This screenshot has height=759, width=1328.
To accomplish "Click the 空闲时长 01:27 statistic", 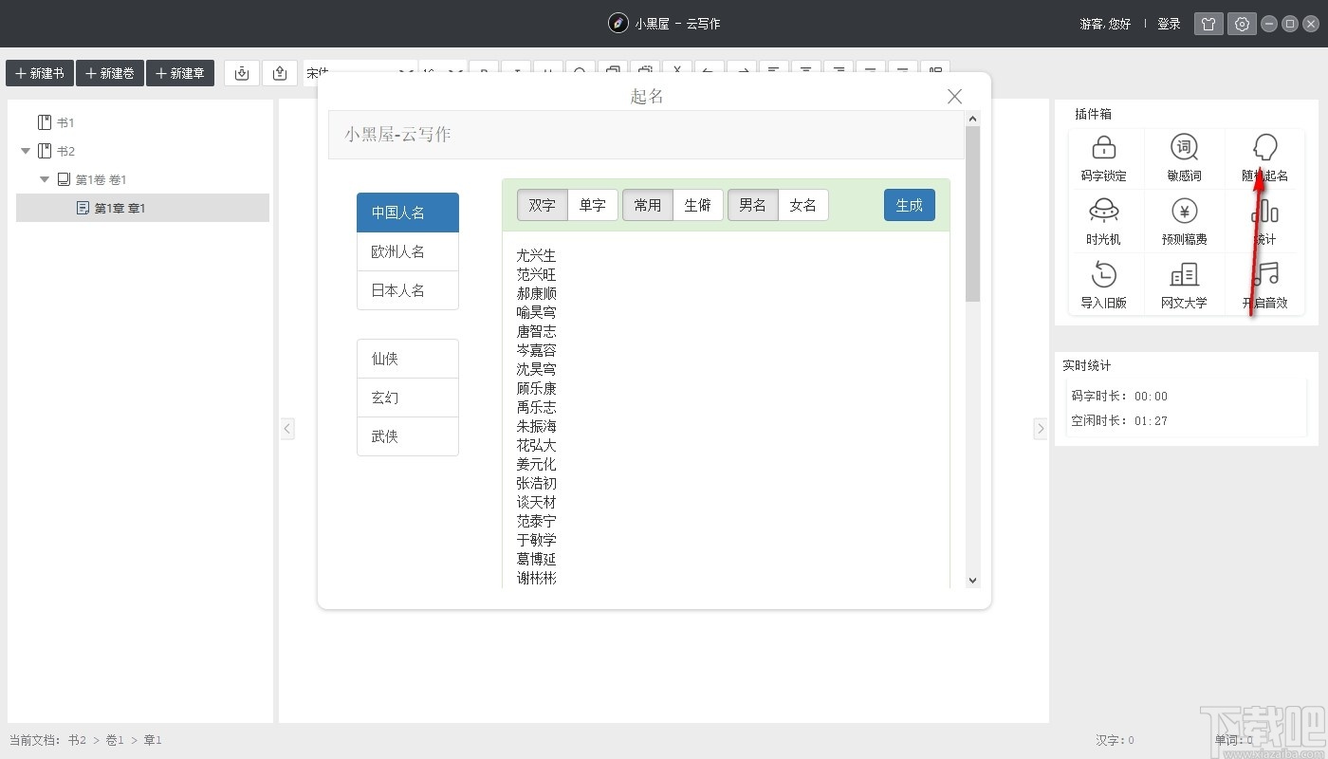I will coord(1119,420).
